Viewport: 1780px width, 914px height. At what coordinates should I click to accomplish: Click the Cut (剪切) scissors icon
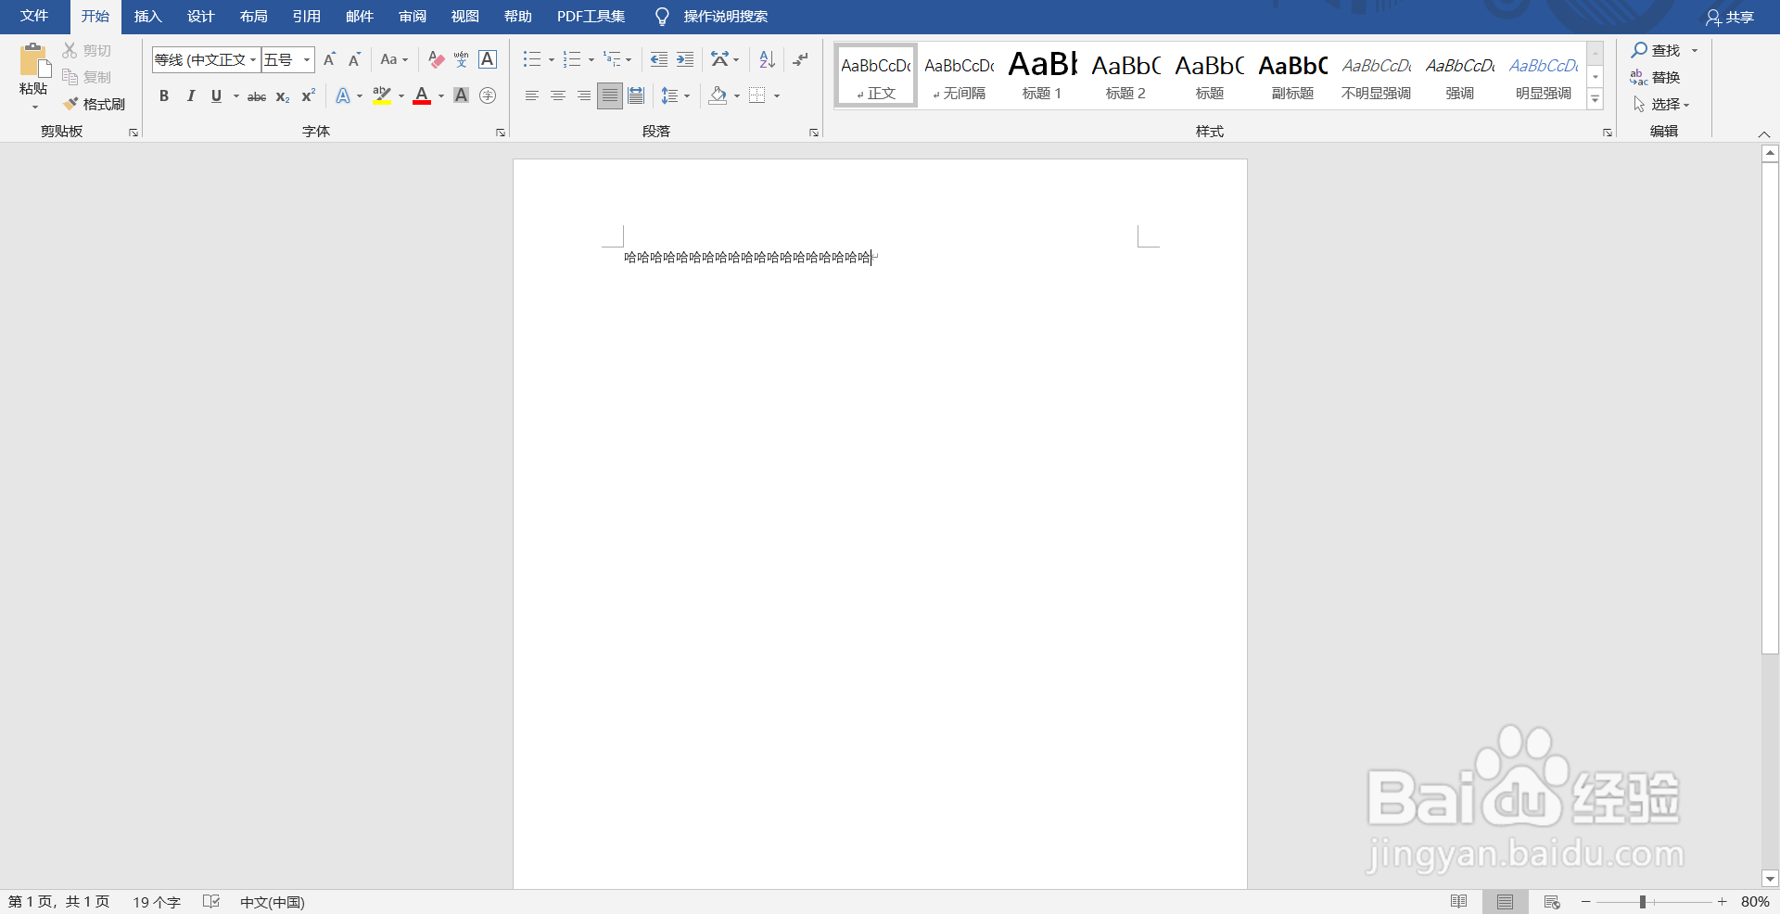pyautogui.click(x=70, y=50)
